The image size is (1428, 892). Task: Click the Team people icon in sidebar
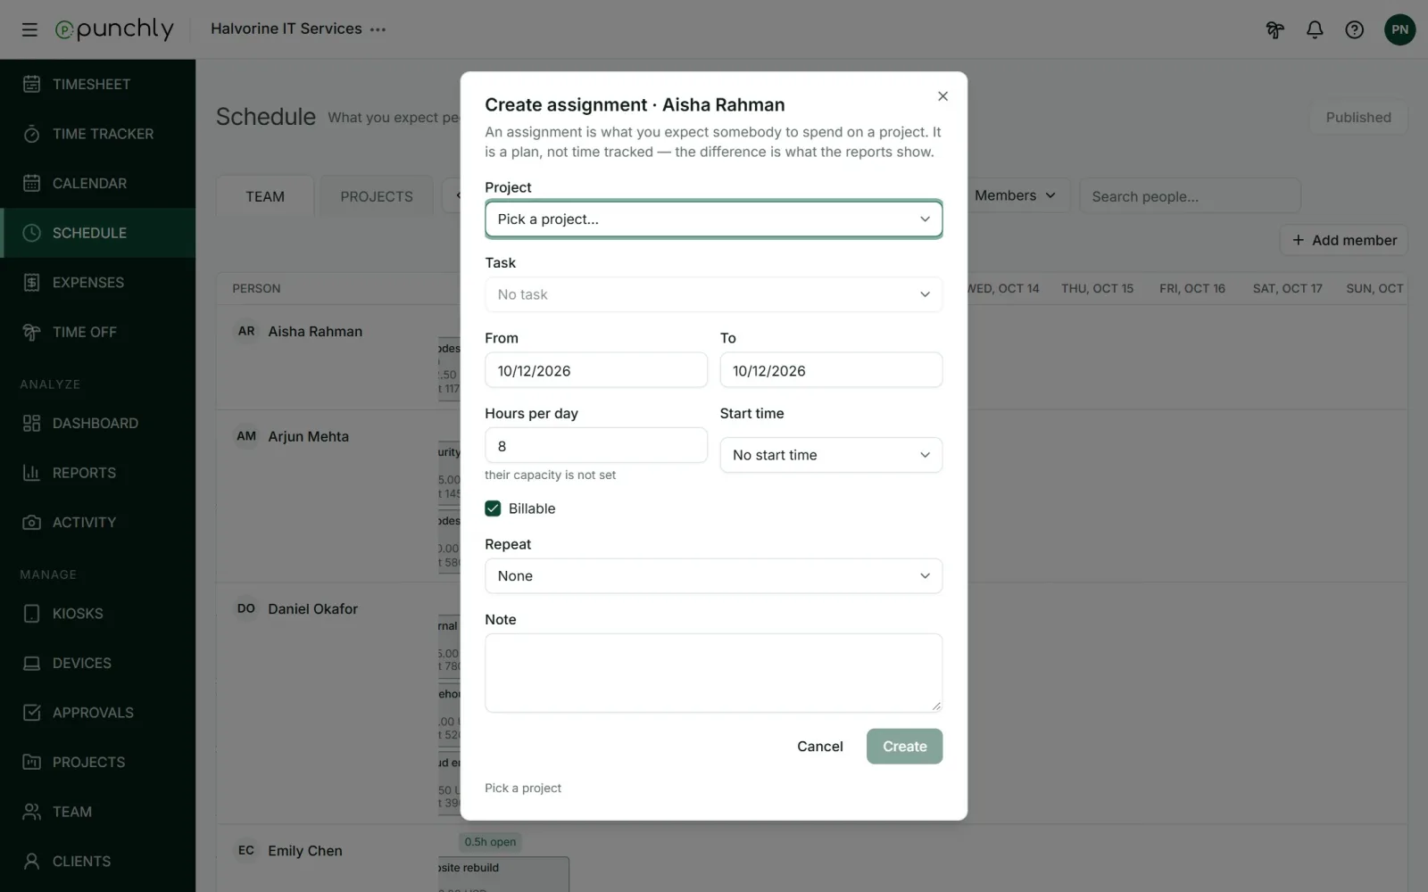(x=31, y=812)
